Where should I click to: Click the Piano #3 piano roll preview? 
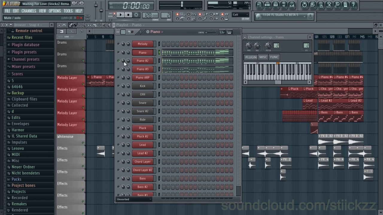click(197, 69)
